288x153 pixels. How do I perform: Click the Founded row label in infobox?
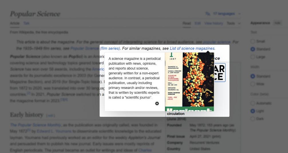(174, 125)
